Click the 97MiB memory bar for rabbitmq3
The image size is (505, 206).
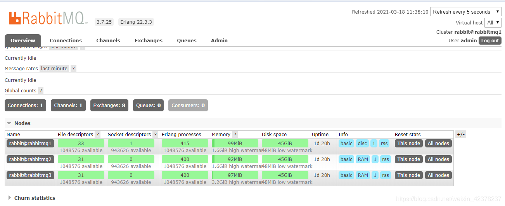235,175
